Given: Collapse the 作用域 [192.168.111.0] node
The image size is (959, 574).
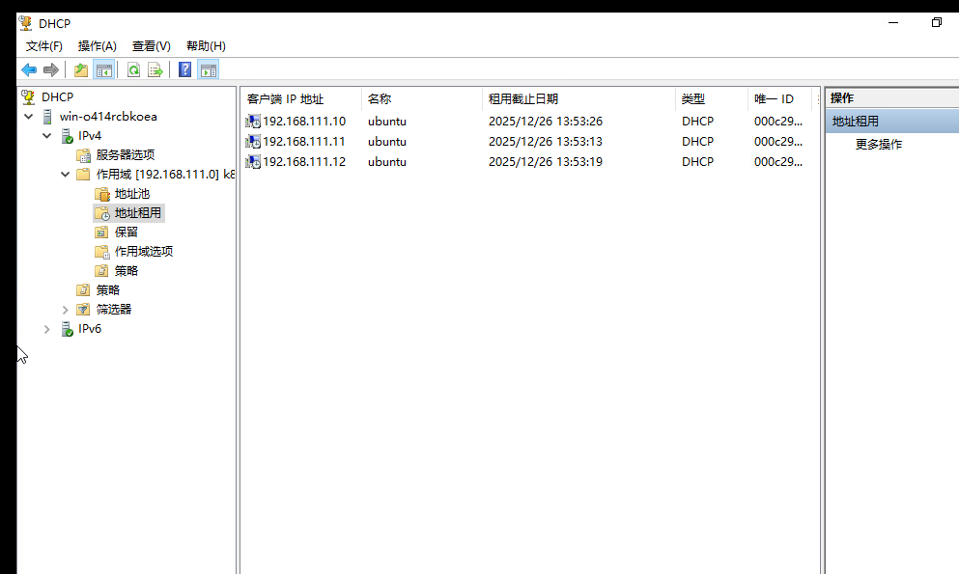Looking at the screenshot, I should 65,175.
